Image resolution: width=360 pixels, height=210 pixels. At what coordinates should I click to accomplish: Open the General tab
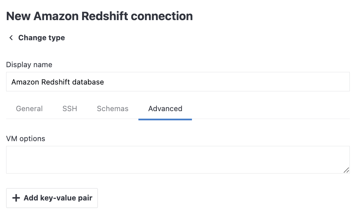tap(29, 108)
